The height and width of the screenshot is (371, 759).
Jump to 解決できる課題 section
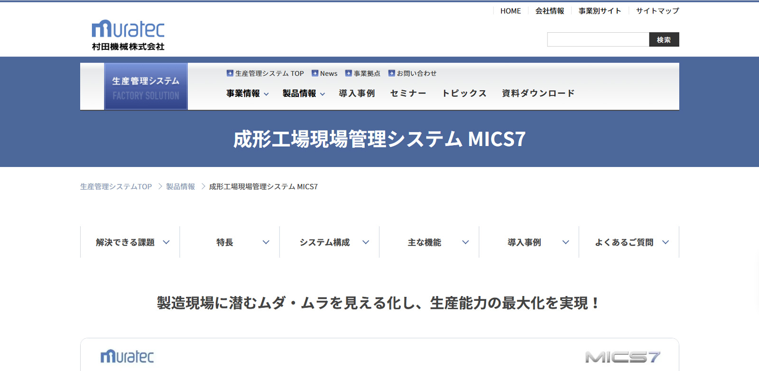(130, 242)
